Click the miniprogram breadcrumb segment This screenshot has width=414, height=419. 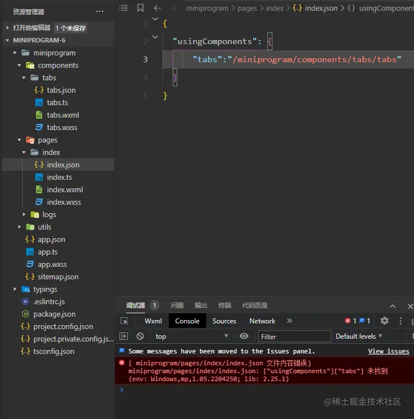pyautogui.click(x=207, y=8)
